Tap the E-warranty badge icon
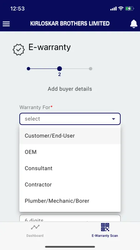 click(19, 50)
